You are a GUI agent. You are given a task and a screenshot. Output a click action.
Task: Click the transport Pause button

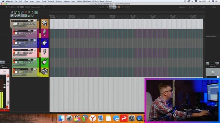coord(115,7)
